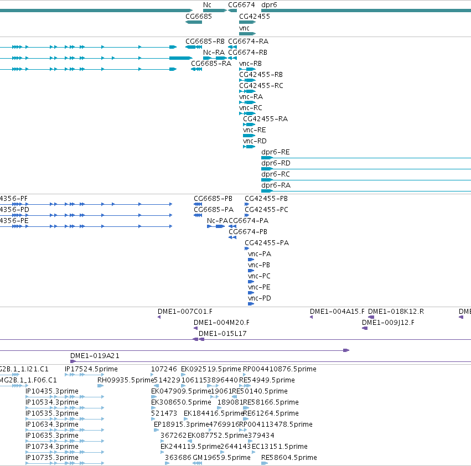Viewport: 471px width, 466px height.
Task: Select BAC label DME1-004A15.F
Action: (x=337, y=311)
